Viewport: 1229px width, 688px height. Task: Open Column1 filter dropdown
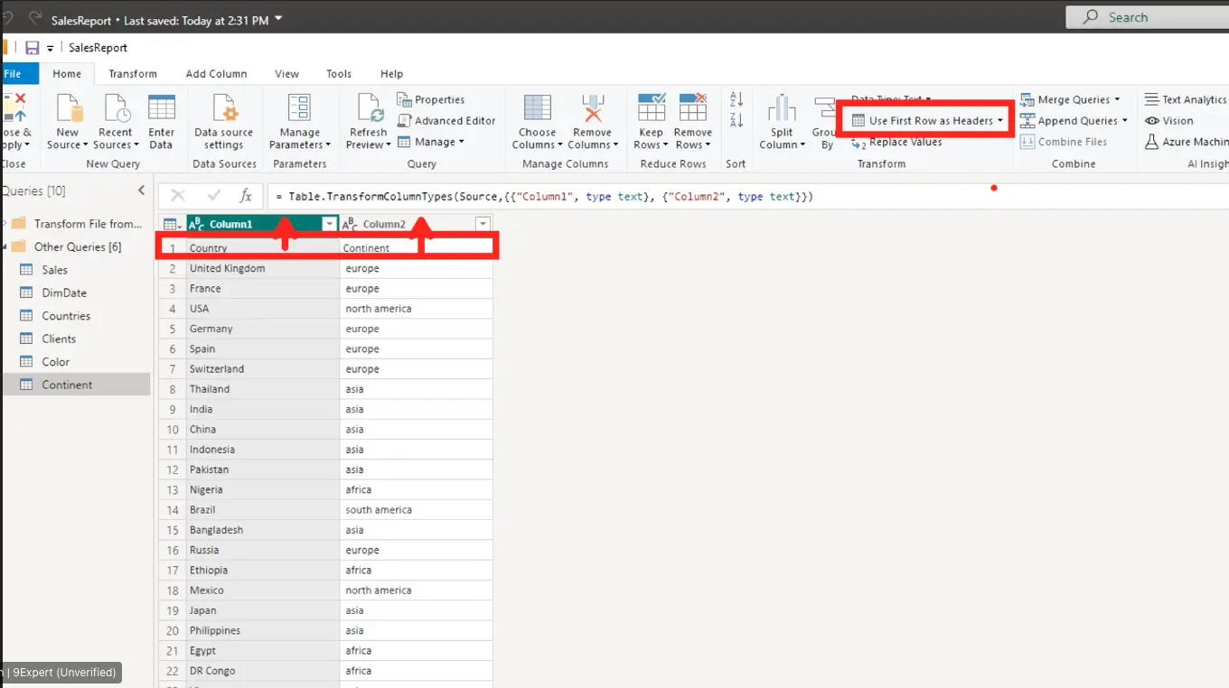coord(330,224)
